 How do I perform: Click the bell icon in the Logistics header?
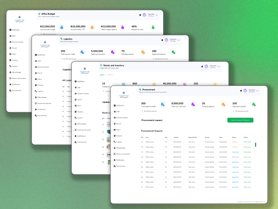pos(162,40)
